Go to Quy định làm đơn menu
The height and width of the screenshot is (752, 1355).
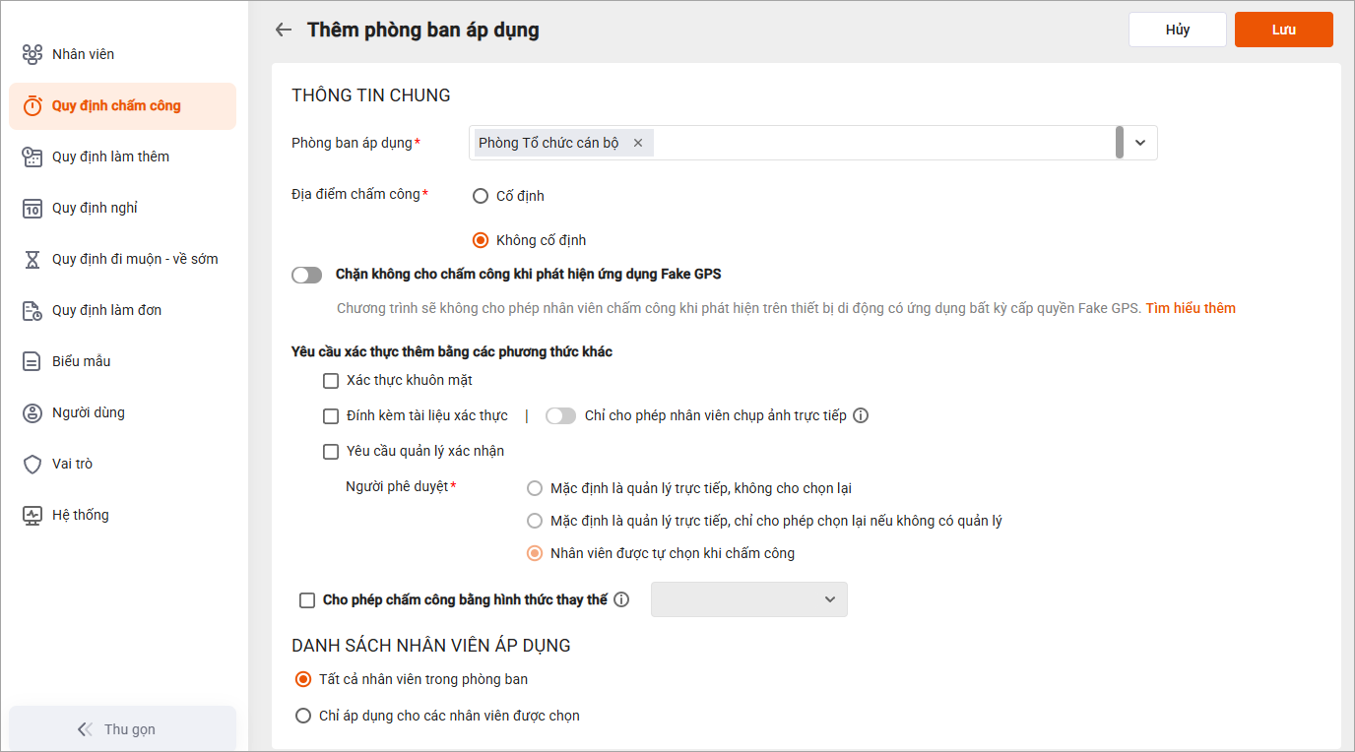[x=106, y=310]
